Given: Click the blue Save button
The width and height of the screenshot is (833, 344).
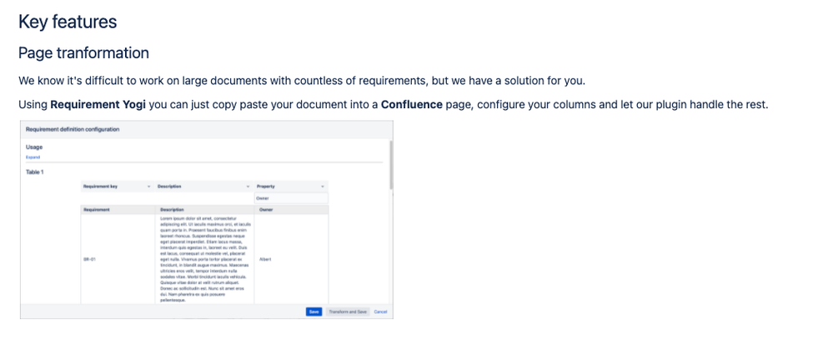Looking at the screenshot, I should [314, 312].
